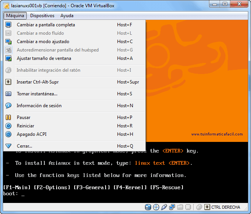Image resolution: width=251 pixels, height=214 pixels.
Task: Click the [F2-Options] text
Action: tap(52, 187)
